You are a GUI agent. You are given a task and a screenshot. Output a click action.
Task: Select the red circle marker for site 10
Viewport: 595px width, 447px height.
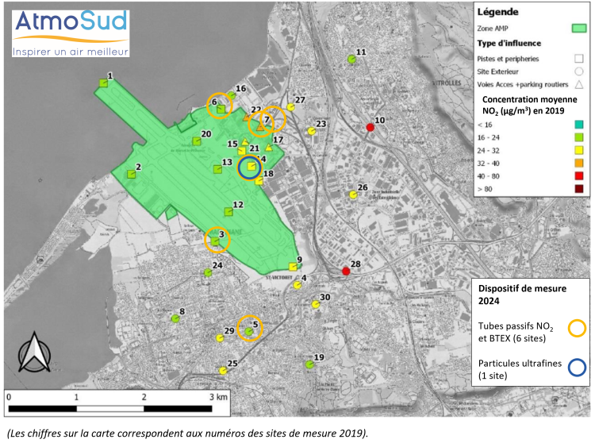click(x=370, y=127)
